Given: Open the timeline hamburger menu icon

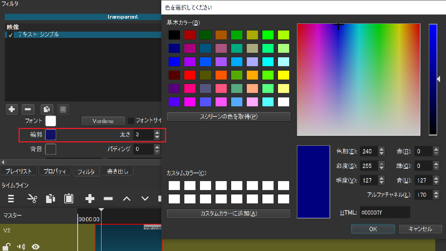Looking at the screenshot, I should click(11, 199).
